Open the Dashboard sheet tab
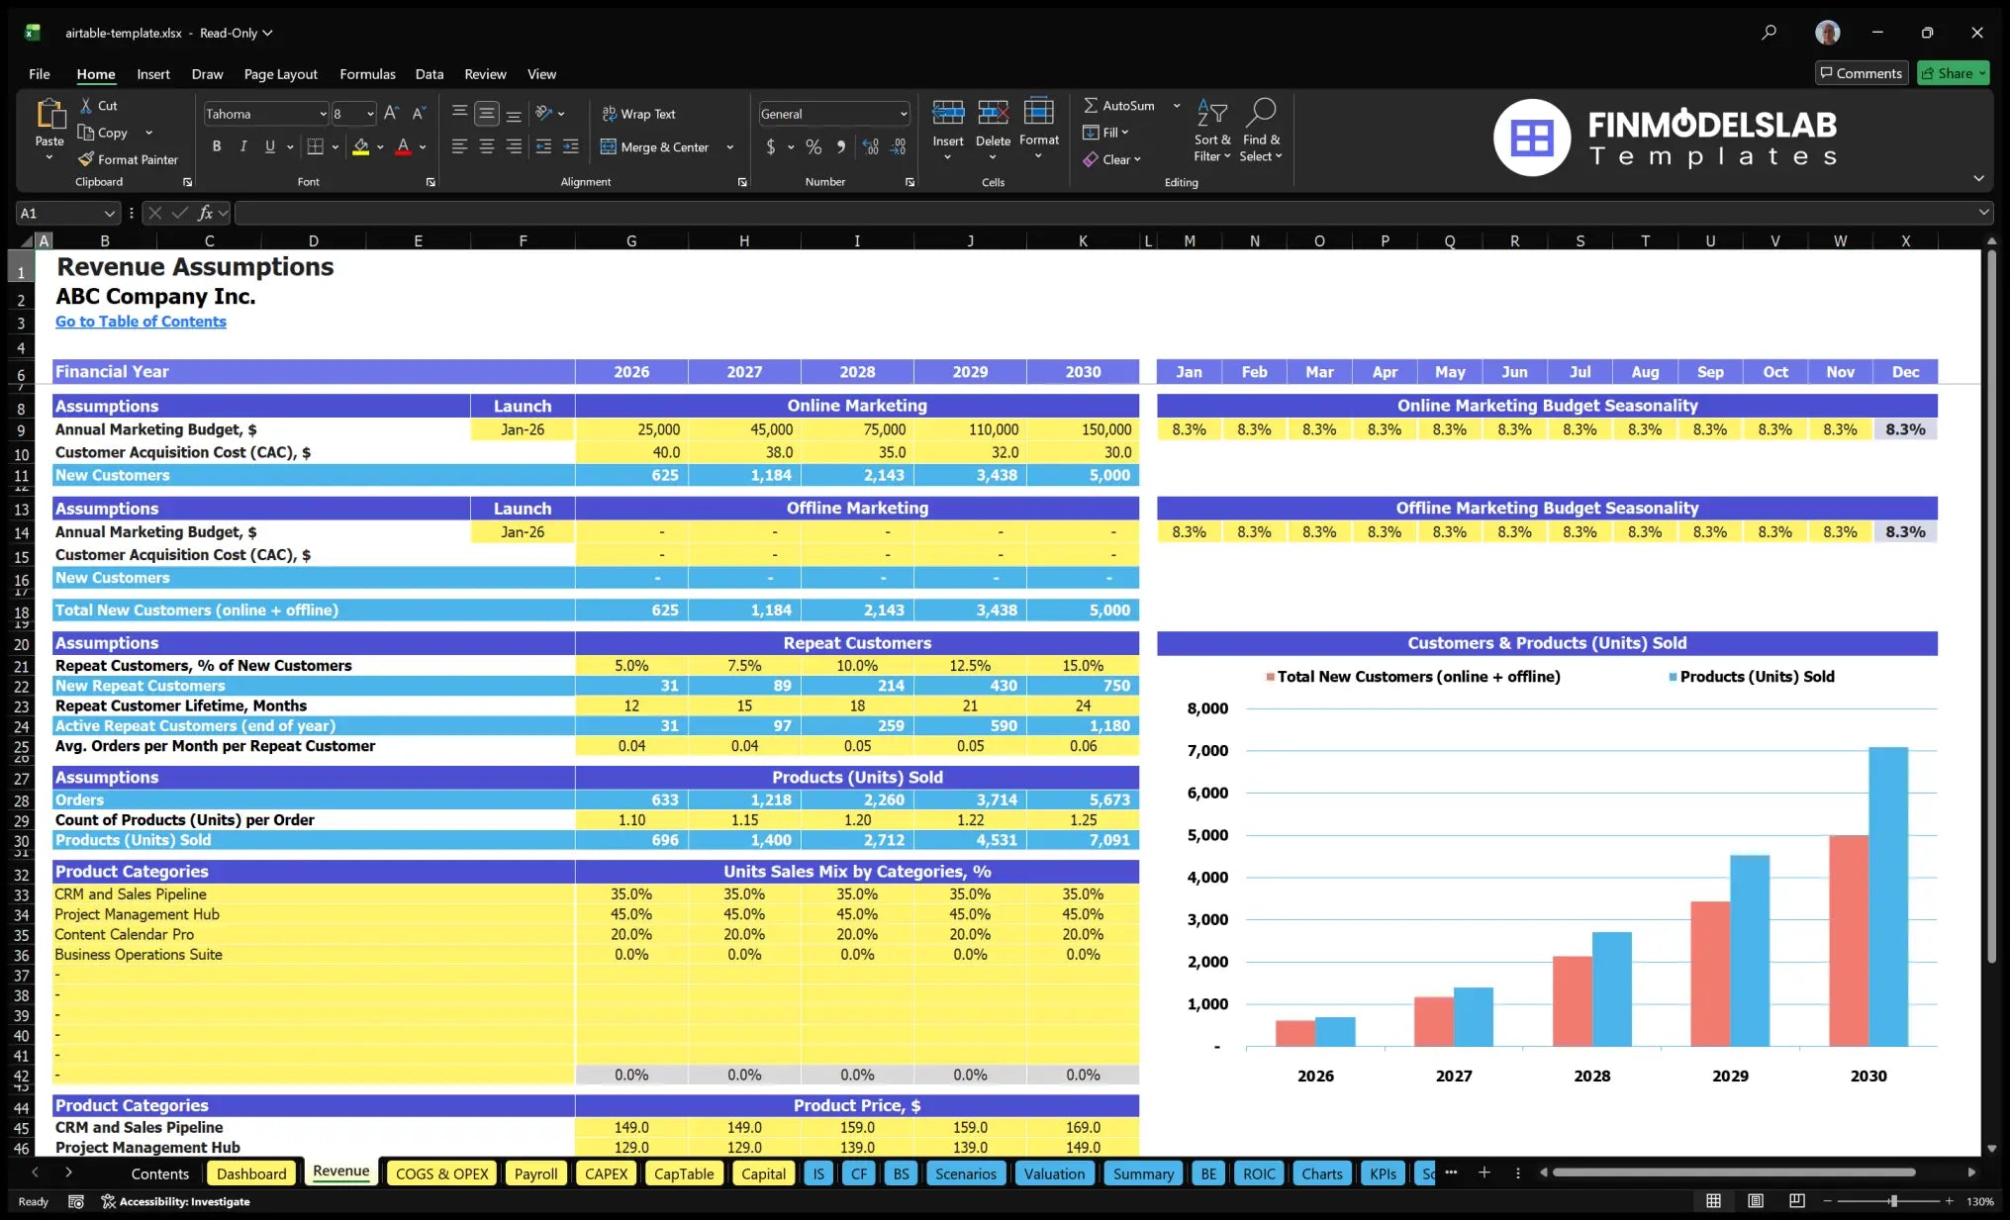 coord(251,1173)
